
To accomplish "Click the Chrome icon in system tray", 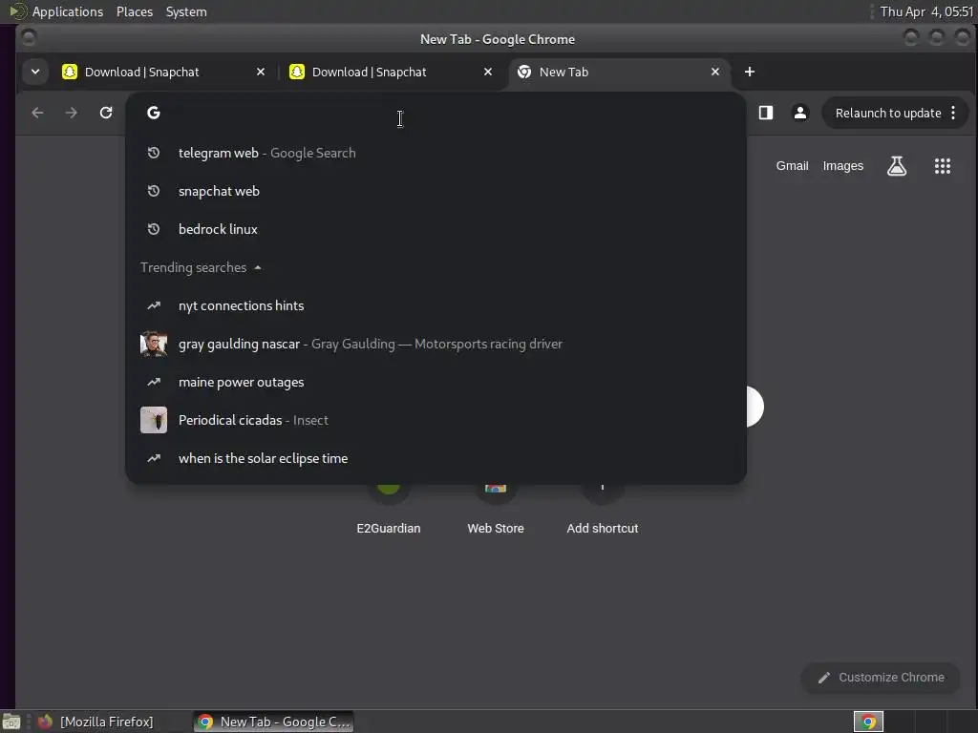I will (x=868, y=722).
